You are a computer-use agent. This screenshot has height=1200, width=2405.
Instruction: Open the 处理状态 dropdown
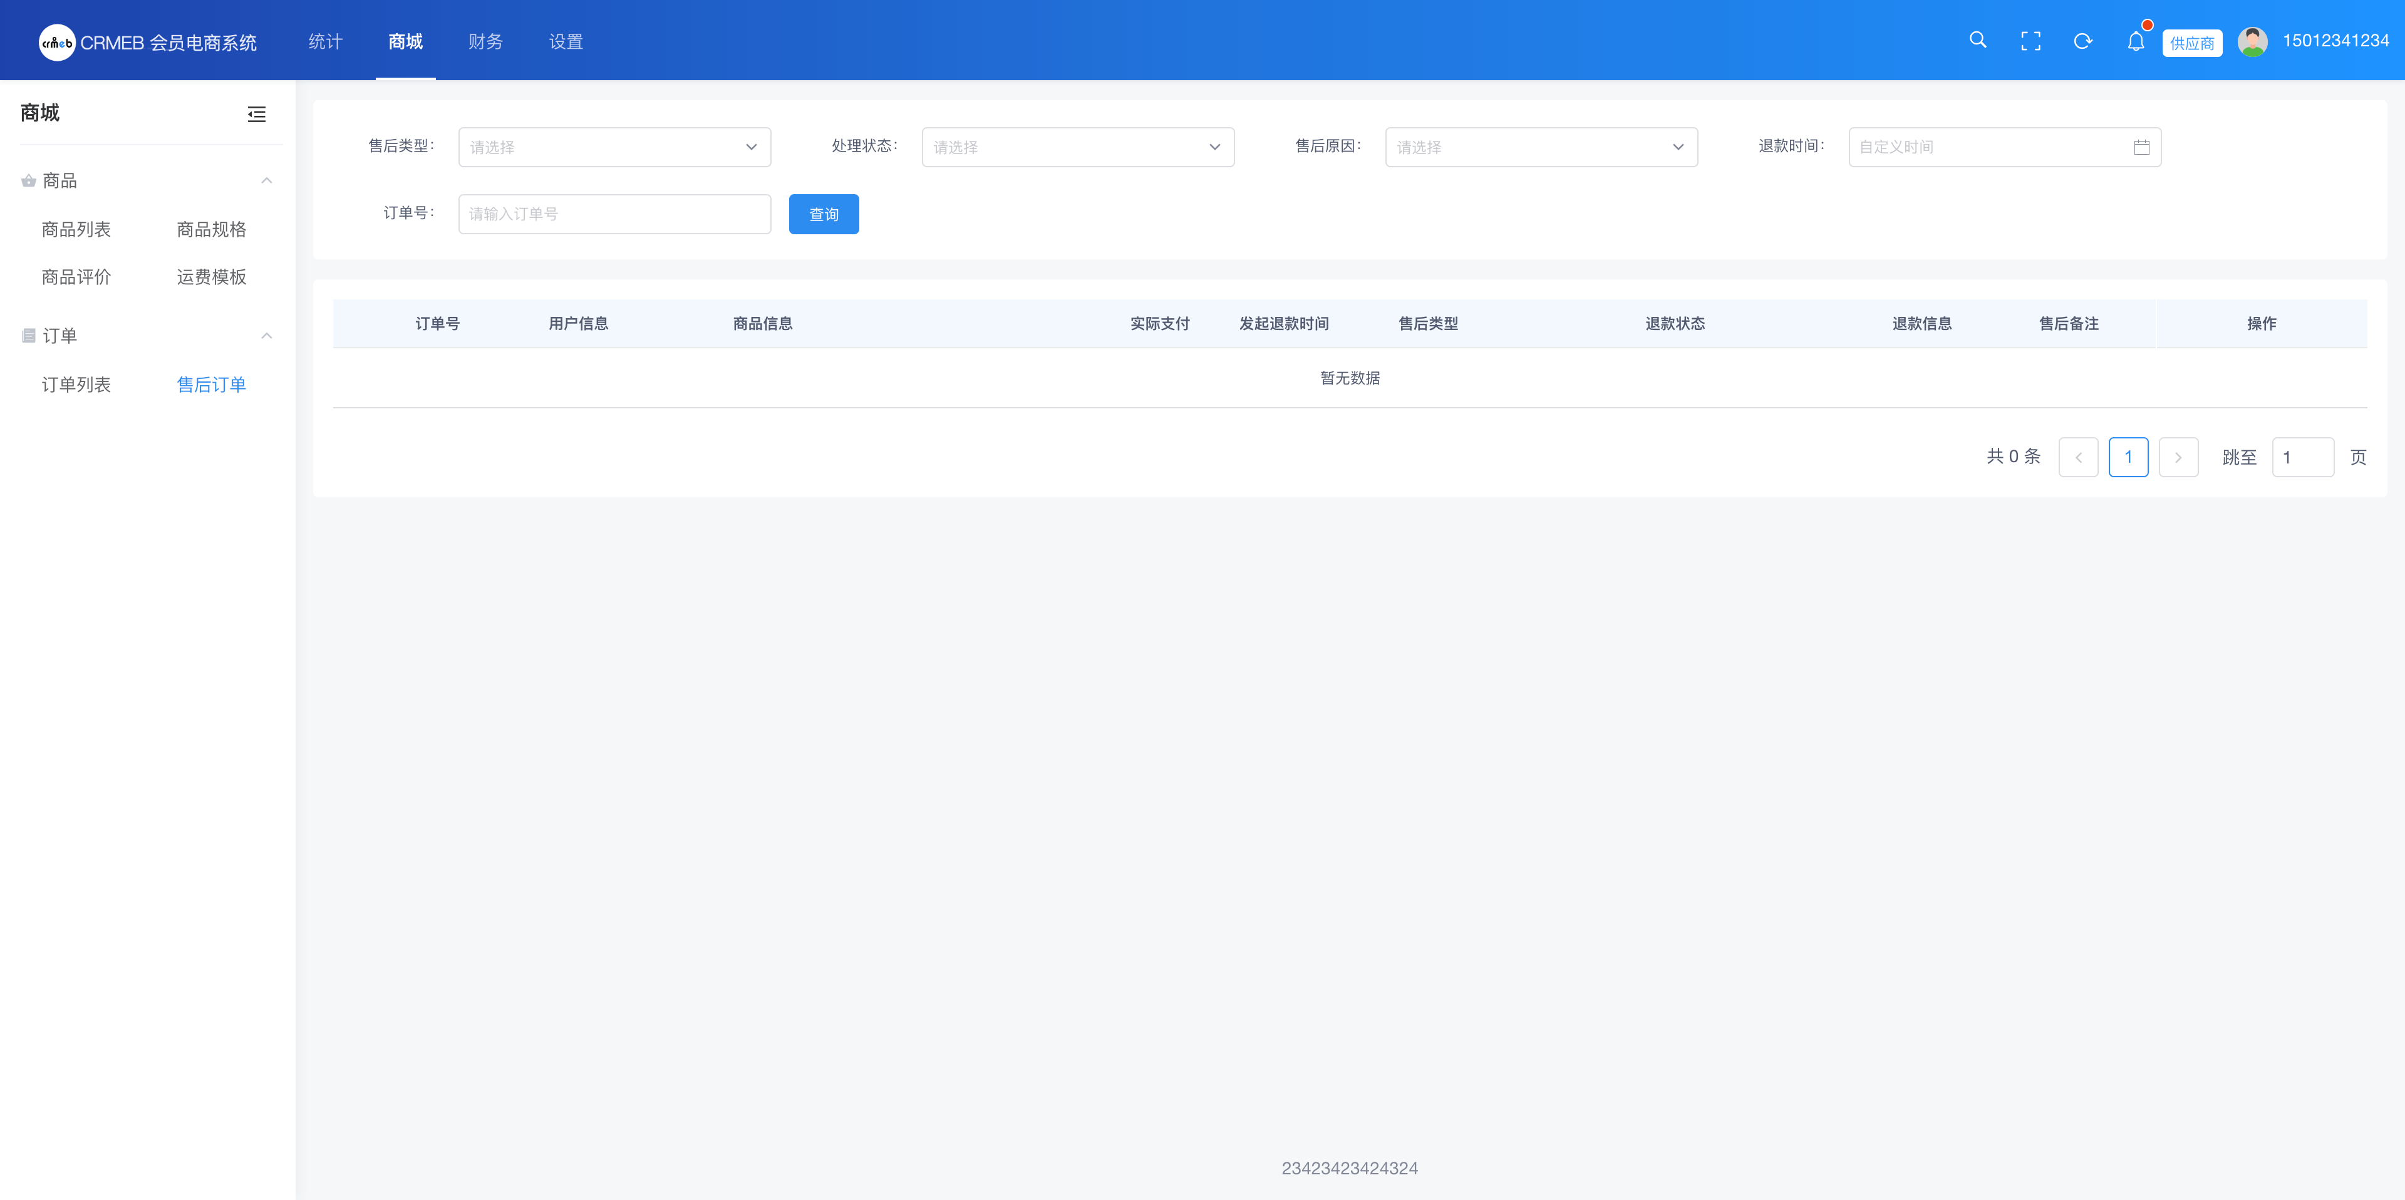[x=1077, y=148]
